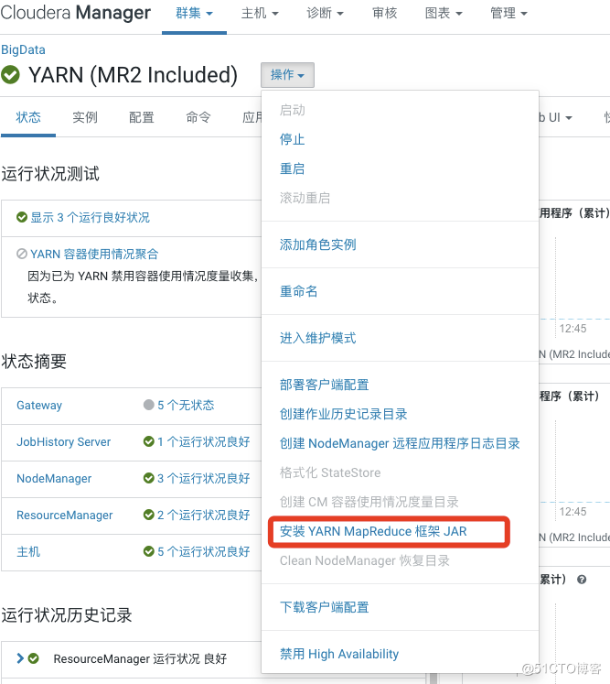Click green check beside 显示 3 个运行良好状况
The image size is (610, 684).
[x=22, y=217]
